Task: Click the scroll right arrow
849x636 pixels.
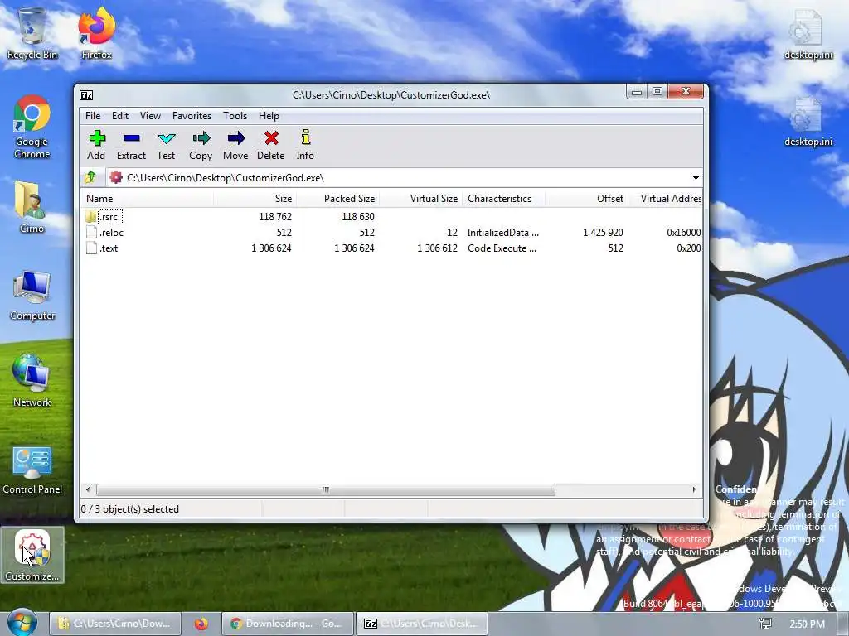Action: [694, 490]
